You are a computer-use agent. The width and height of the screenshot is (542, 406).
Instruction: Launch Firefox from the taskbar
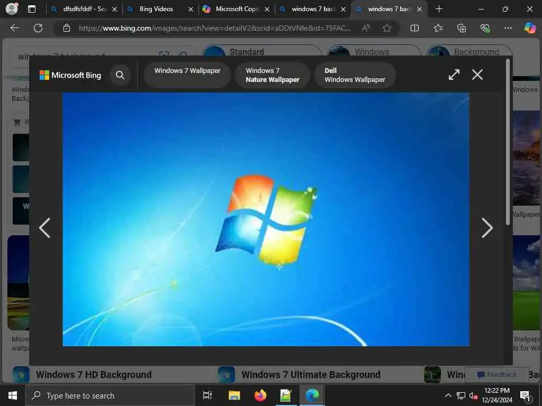(x=260, y=395)
